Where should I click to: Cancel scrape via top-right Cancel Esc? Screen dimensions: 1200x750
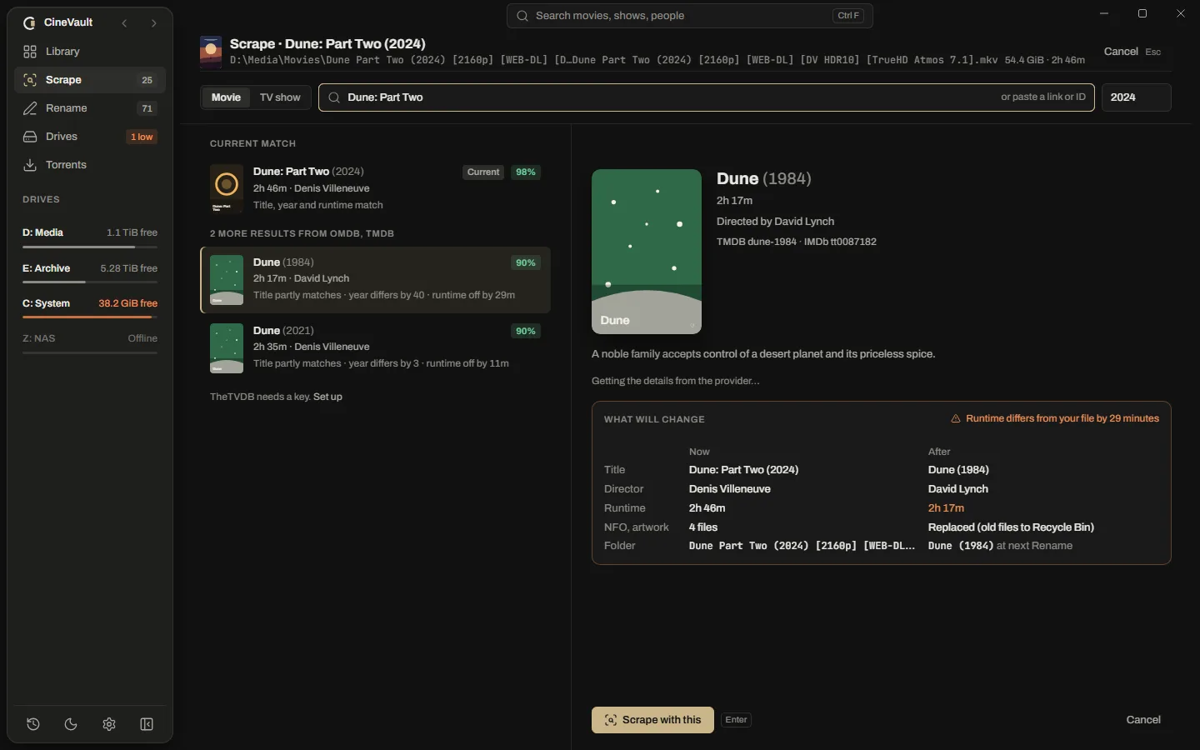click(1132, 52)
